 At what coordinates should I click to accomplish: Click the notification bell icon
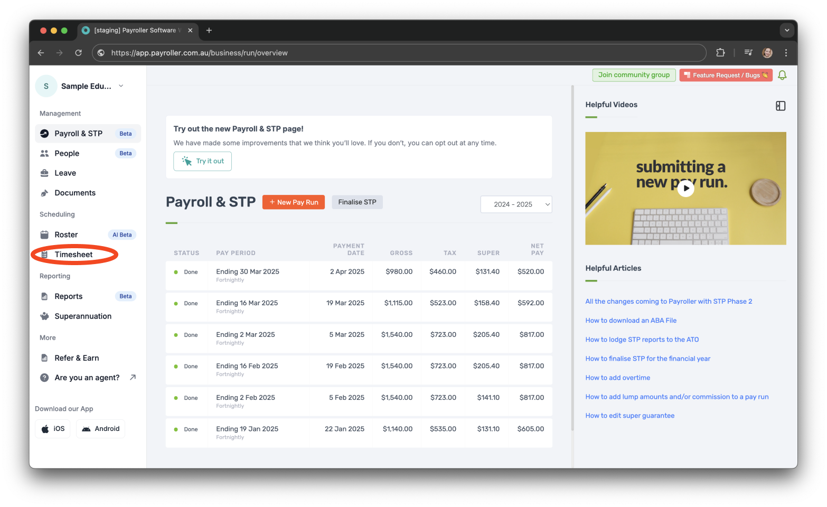point(782,75)
